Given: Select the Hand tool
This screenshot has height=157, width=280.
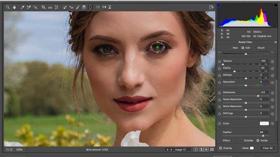Looking at the screenshot, I should 14,7.
